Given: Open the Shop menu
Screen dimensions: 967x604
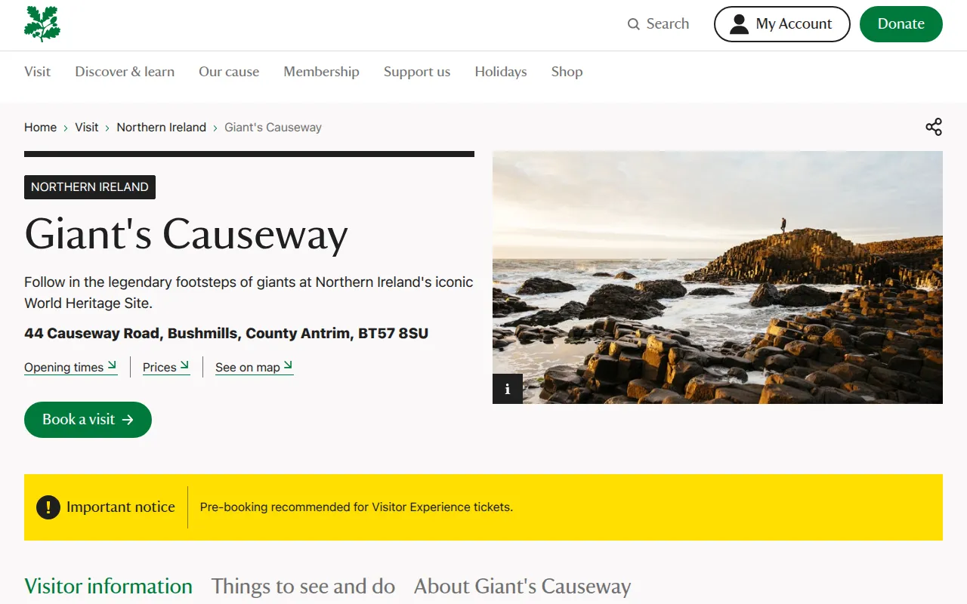Looking at the screenshot, I should [x=567, y=72].
